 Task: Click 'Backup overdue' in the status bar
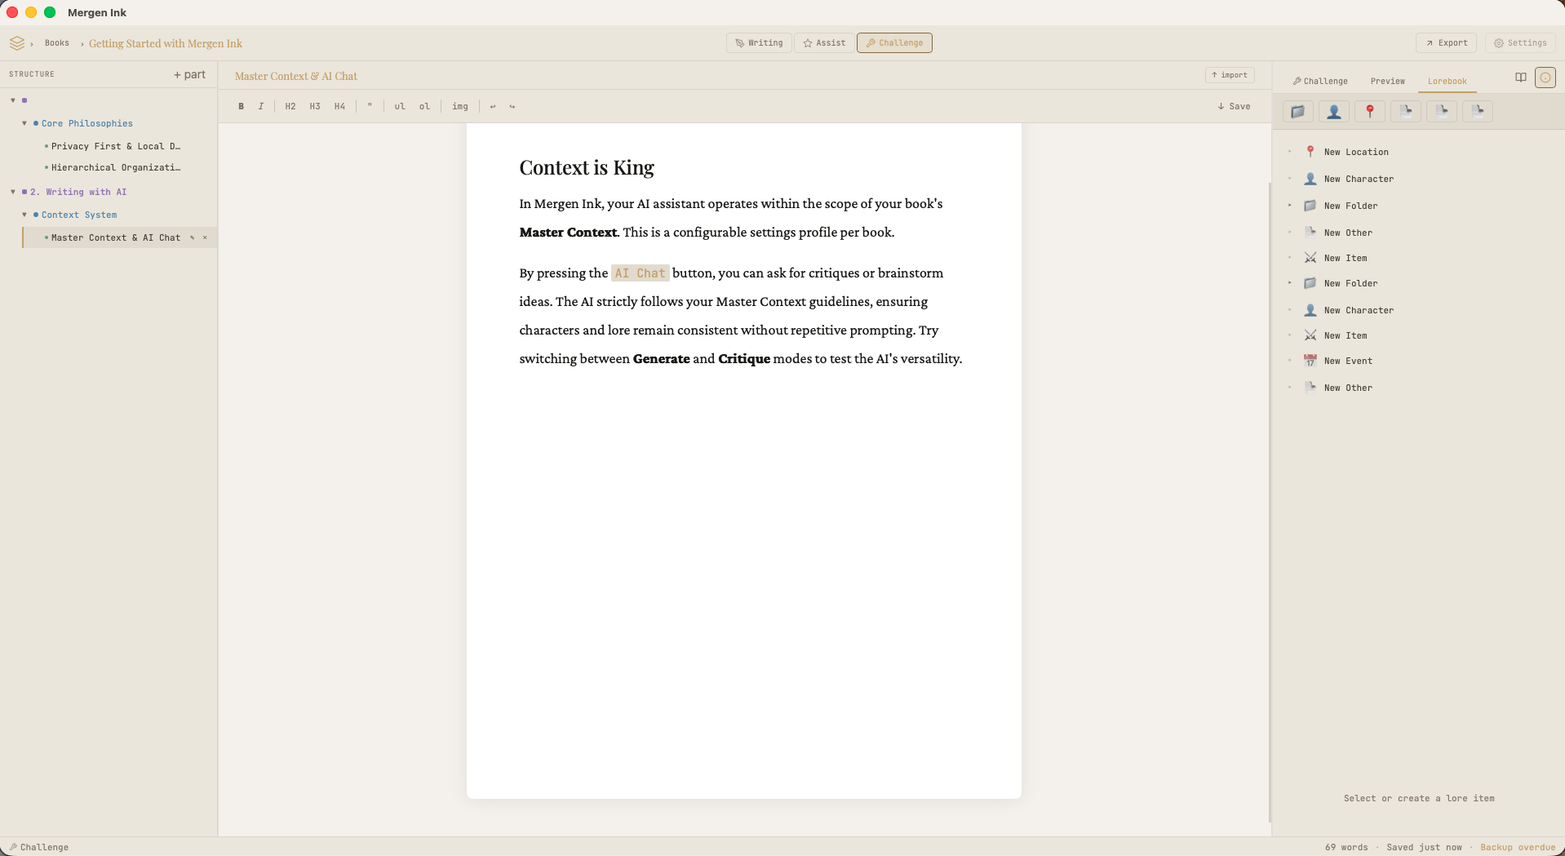(1517, 847)
